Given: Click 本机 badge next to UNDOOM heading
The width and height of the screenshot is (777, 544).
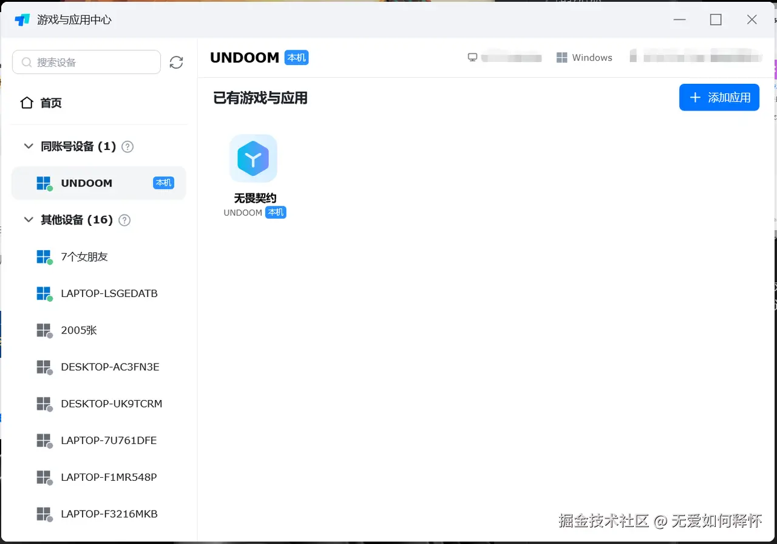Looking at the screenshot, I should 297,58.
